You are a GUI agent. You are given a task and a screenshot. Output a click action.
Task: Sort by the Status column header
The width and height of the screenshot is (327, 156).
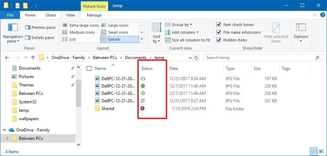click(x=147, y=69)
